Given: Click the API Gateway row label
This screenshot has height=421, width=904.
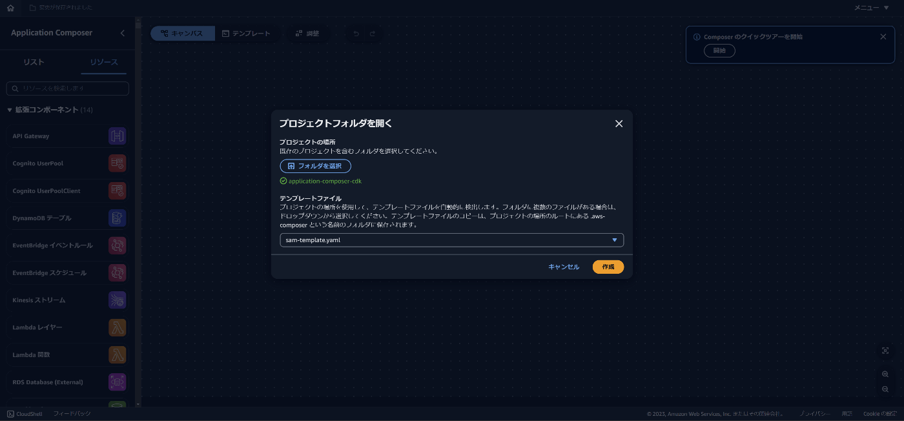Looking at the screenshot, I should coord(31,136).
